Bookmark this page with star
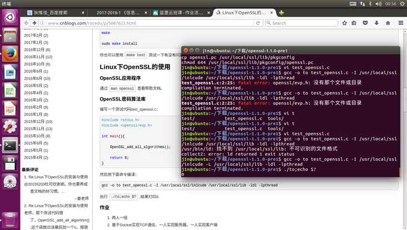The image size is (407, 230). click(344, 23)
